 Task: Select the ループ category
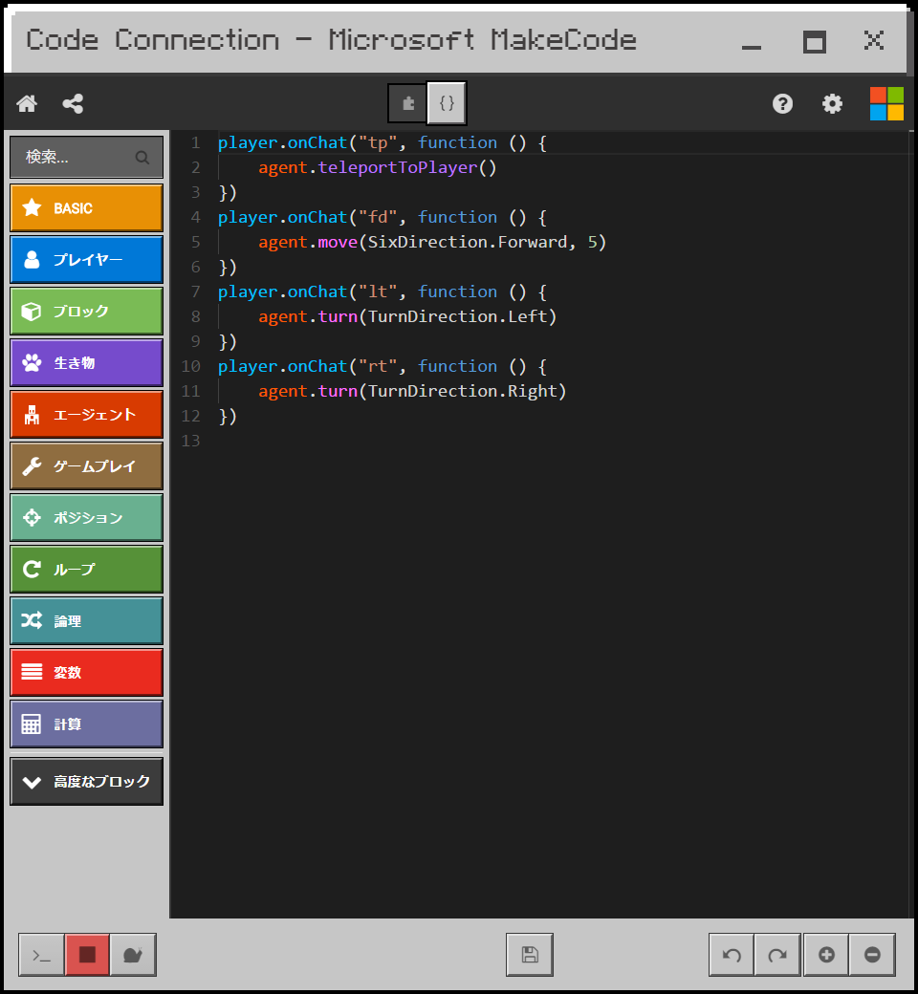coord(86,569)
